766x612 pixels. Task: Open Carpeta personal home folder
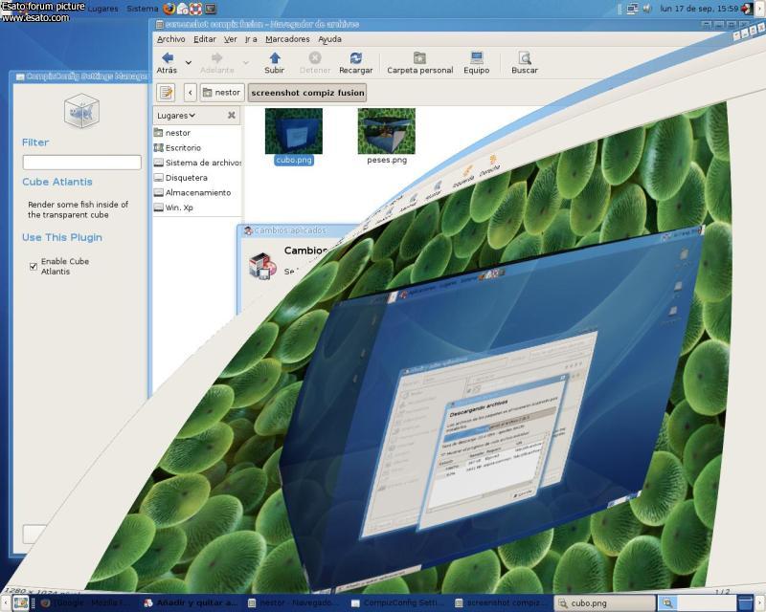[x=419, y=58]
